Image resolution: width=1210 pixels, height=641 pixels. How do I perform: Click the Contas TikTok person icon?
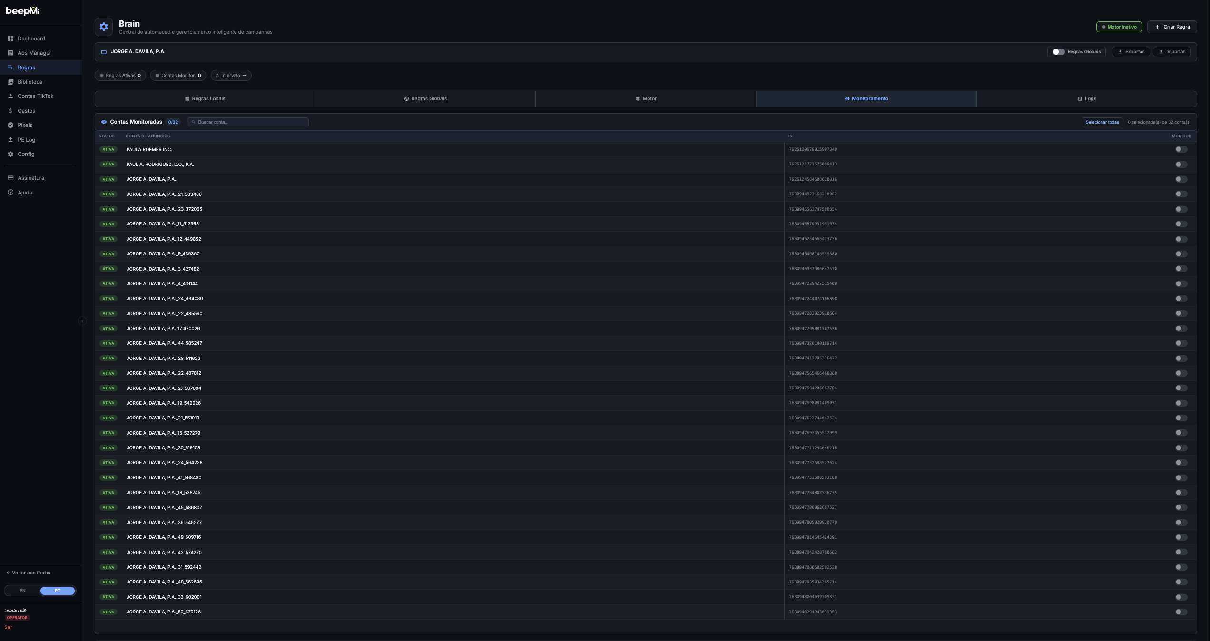pos(10,96)
